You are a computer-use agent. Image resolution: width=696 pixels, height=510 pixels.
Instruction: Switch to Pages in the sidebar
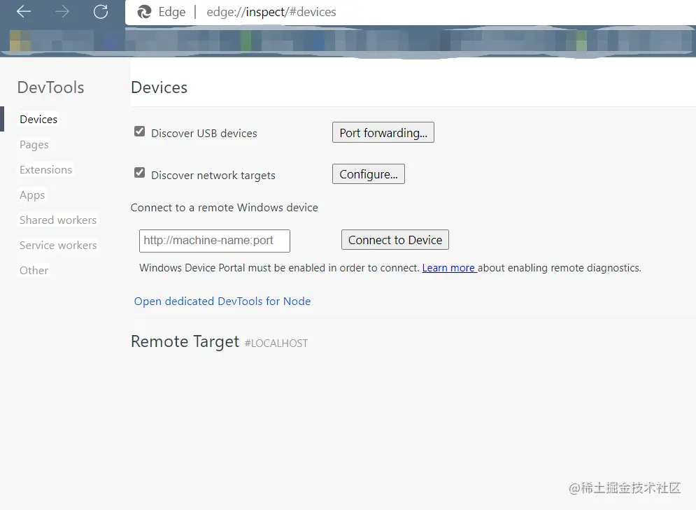[34, 145]
